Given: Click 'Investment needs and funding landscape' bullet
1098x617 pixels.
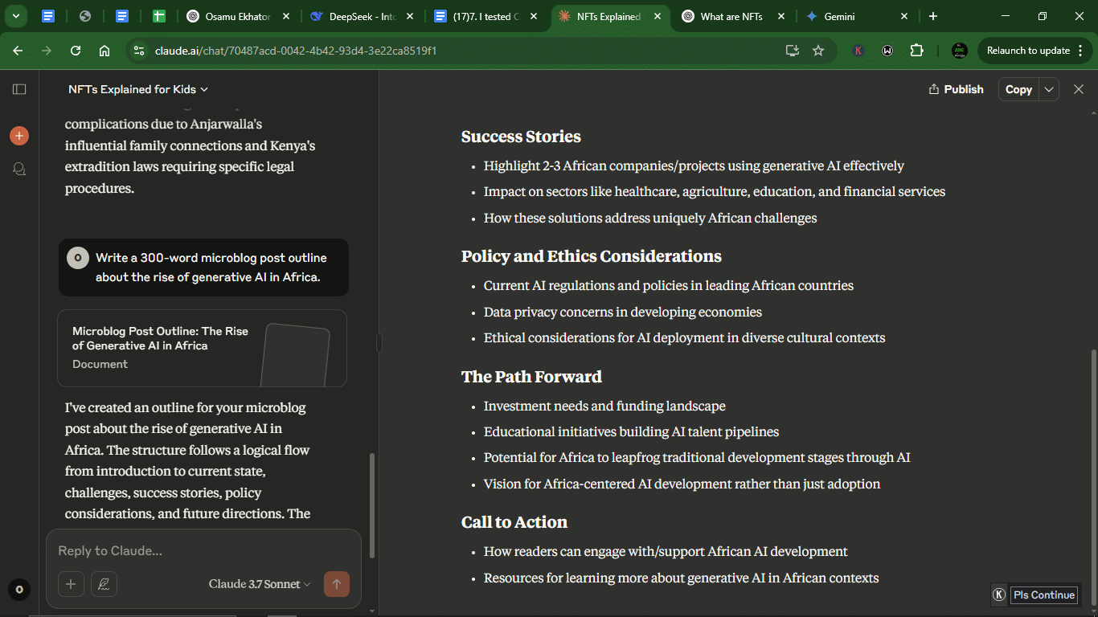Looking at the screenshot, I should coord(604,407).
